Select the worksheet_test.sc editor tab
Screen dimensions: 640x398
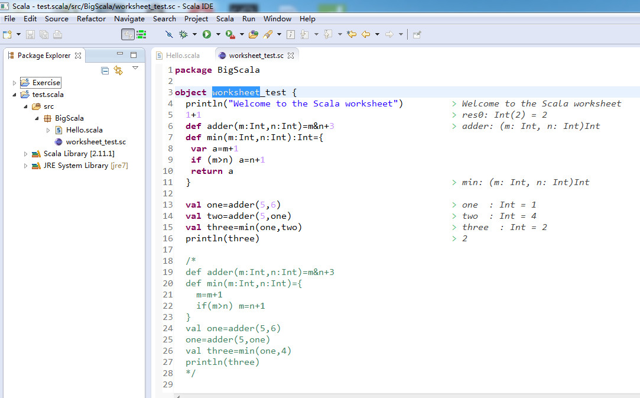tap(256, 56)
